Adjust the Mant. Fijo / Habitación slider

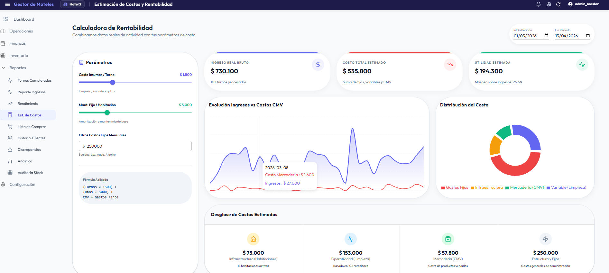tap(107, 113)
